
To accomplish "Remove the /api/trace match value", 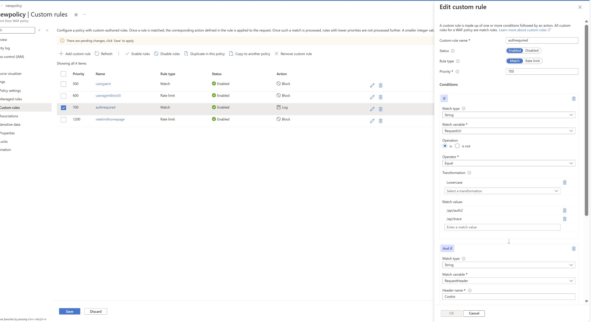I will pos(565,219).
